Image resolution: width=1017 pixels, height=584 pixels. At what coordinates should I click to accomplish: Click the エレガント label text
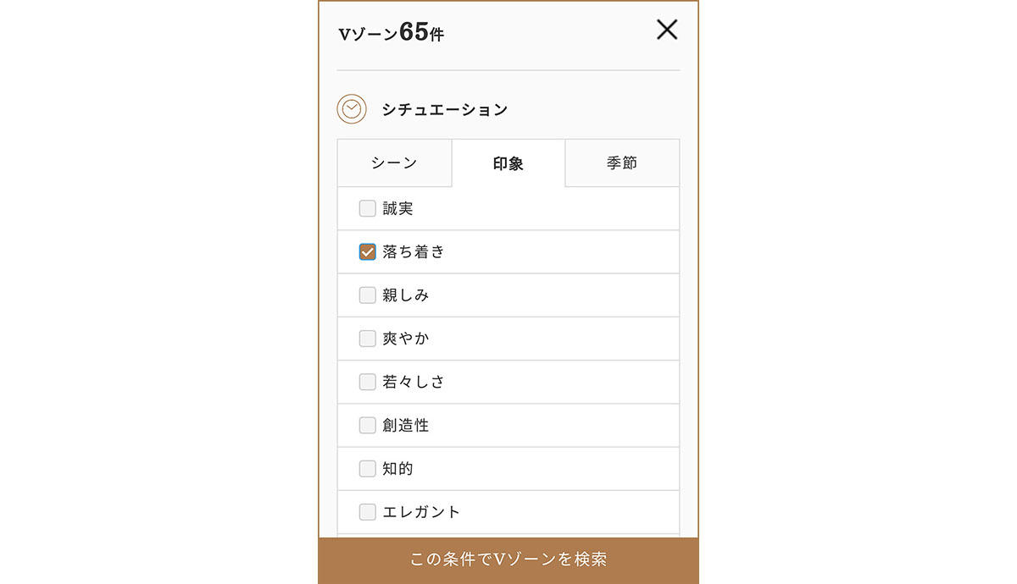pyautogui.click(x=421, y=512)
